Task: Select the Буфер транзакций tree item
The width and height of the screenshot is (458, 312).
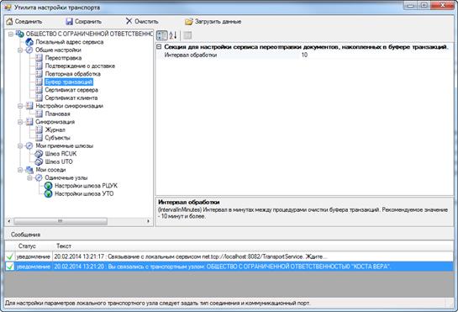Action: [x=69, y=82]
